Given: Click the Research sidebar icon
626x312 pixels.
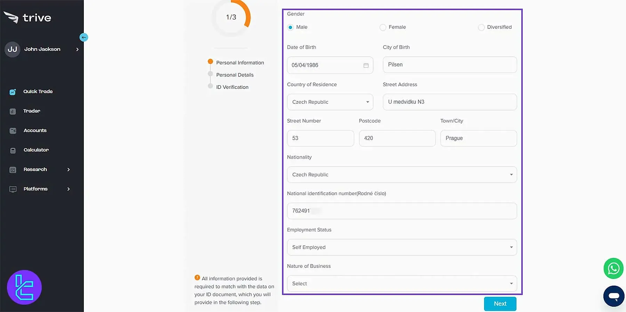Looking at the screenshot, I should pos(13,170).
